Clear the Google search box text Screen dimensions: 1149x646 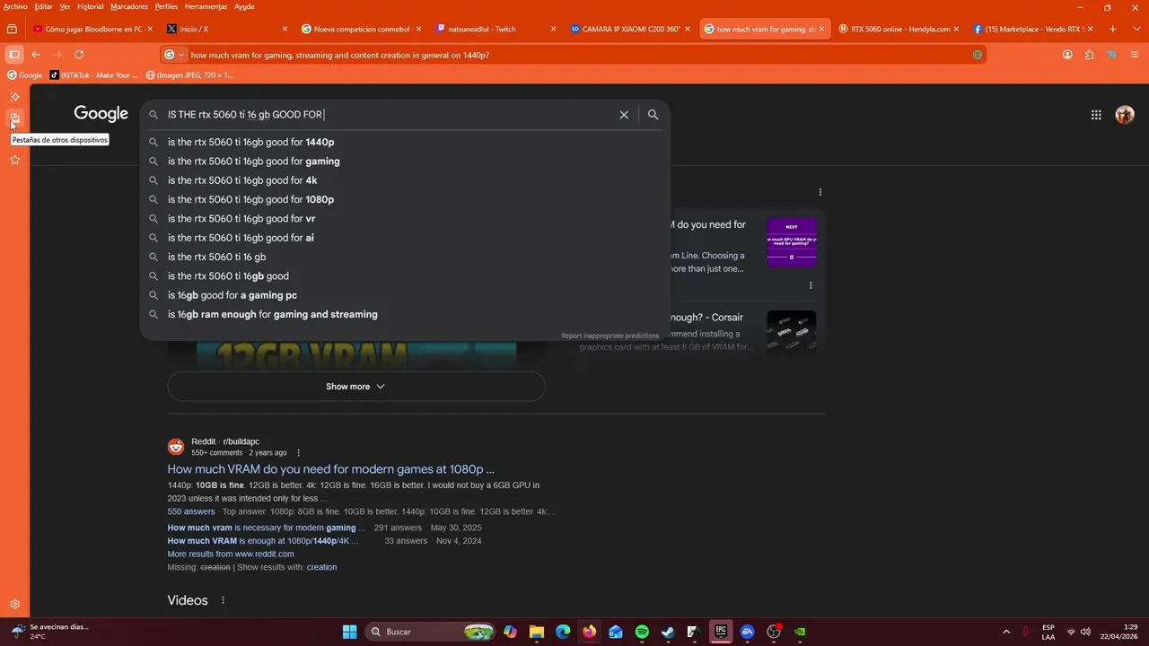pos(624,115)
